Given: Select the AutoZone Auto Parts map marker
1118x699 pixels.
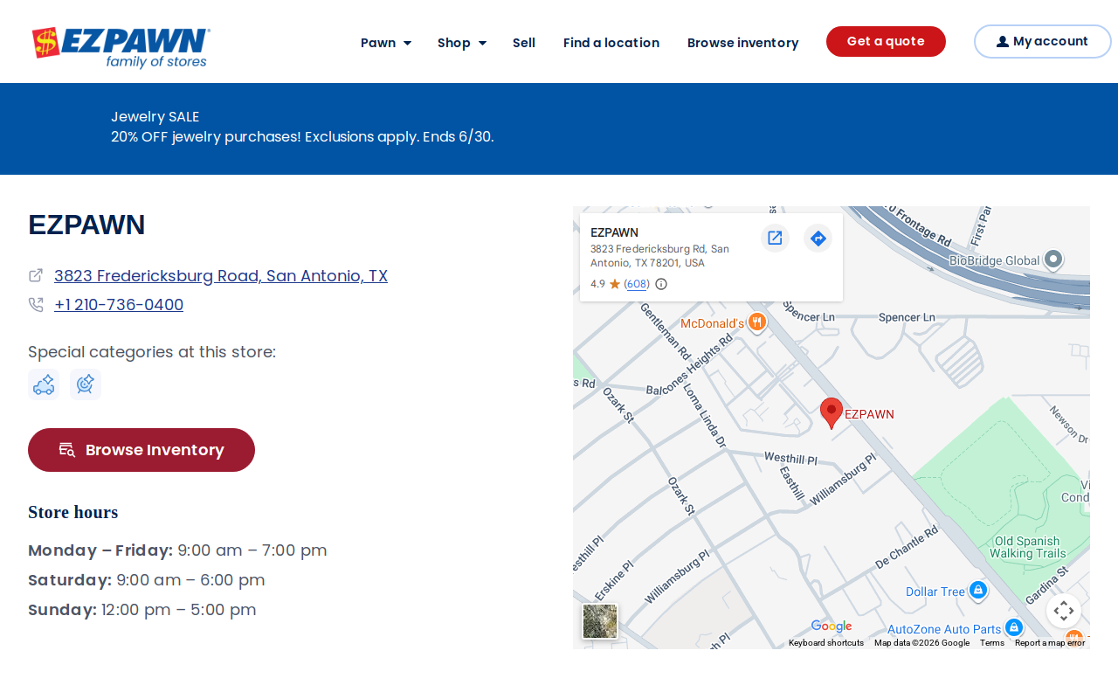Looking at the screenshot, I should click(1014, 627).
